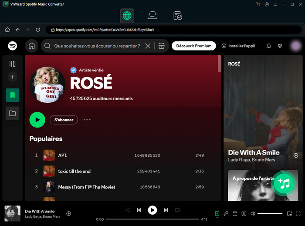Toggle the Now Playing view button

217,213
